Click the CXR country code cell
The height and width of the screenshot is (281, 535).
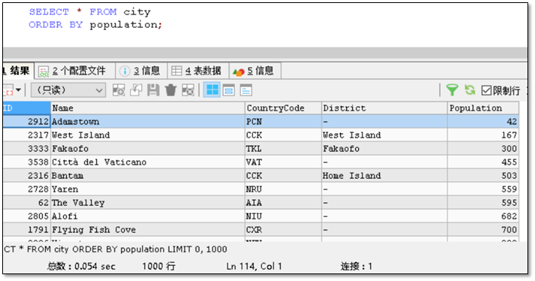click(x=283, y=230)
